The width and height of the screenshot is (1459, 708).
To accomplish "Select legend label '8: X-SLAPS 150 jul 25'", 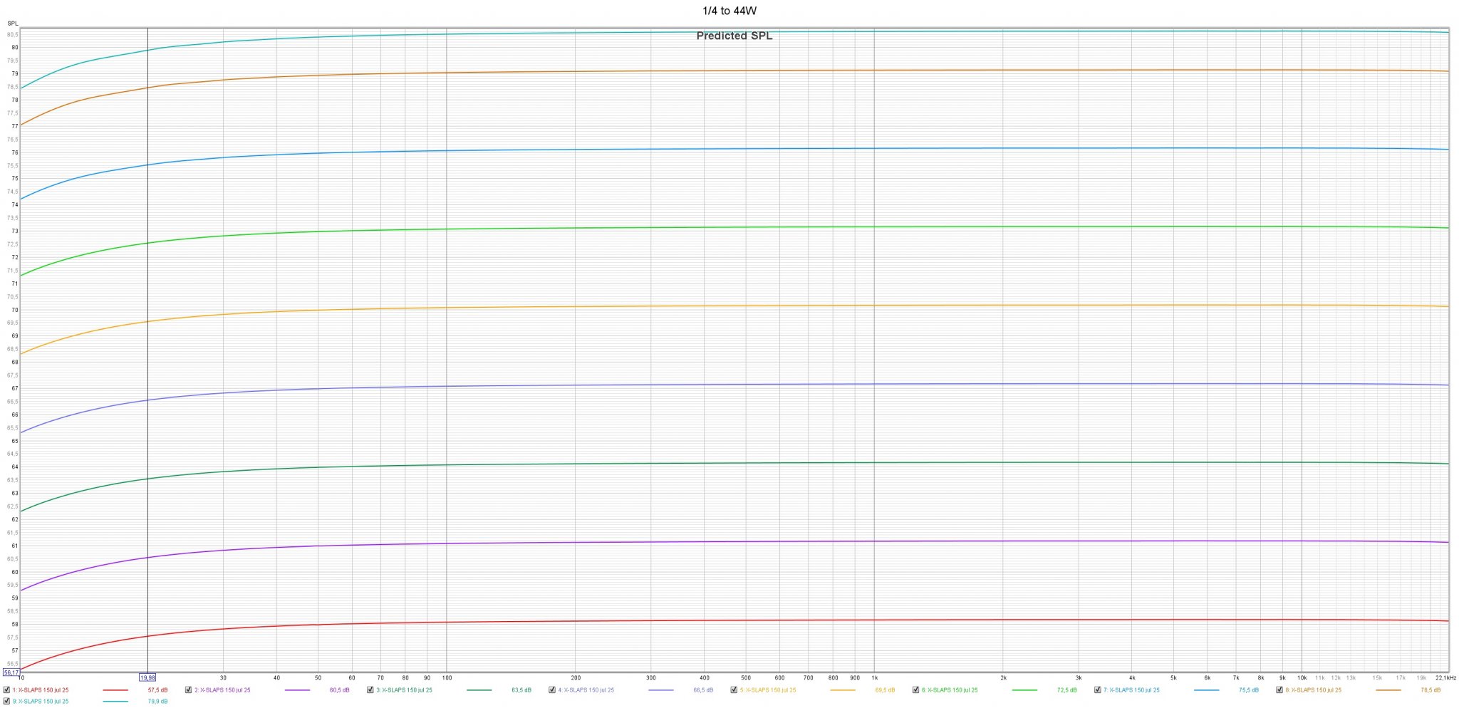I will [1313, 690].
